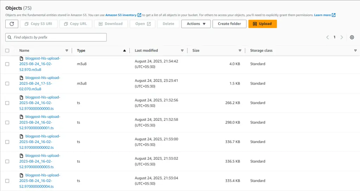
Task: Click Create folder button
Action: (229, 24)
